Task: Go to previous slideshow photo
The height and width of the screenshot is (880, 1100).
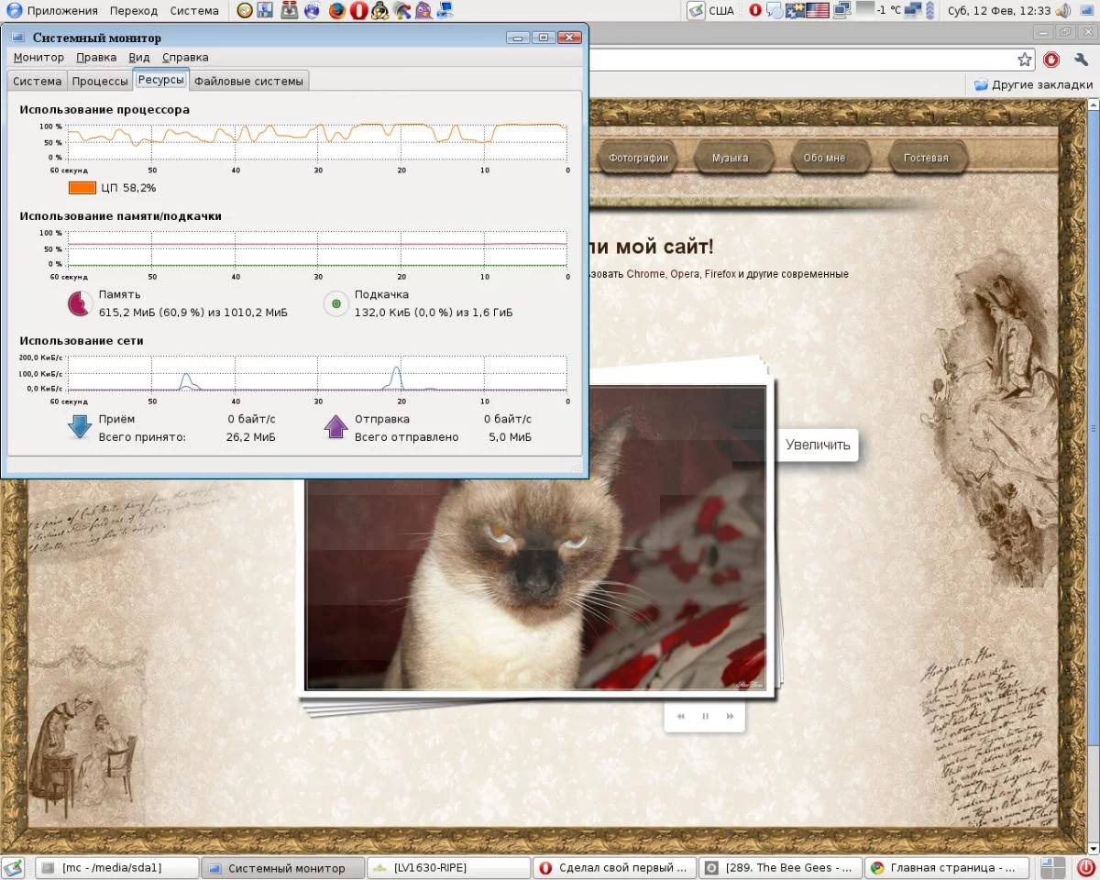Action: pyautogui.click(x=680, y=716)
